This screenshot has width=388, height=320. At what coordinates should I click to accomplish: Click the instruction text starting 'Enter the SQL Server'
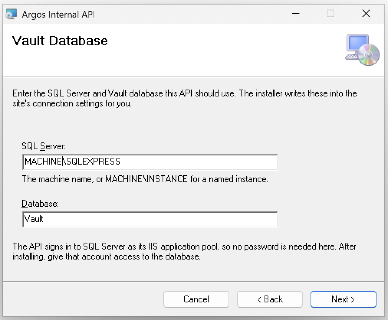pos(184,98)
